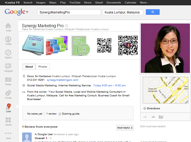Click the '1 Review from everyone' heading
The height and width of the screenshot is (142, 191).
pos(40,127)
